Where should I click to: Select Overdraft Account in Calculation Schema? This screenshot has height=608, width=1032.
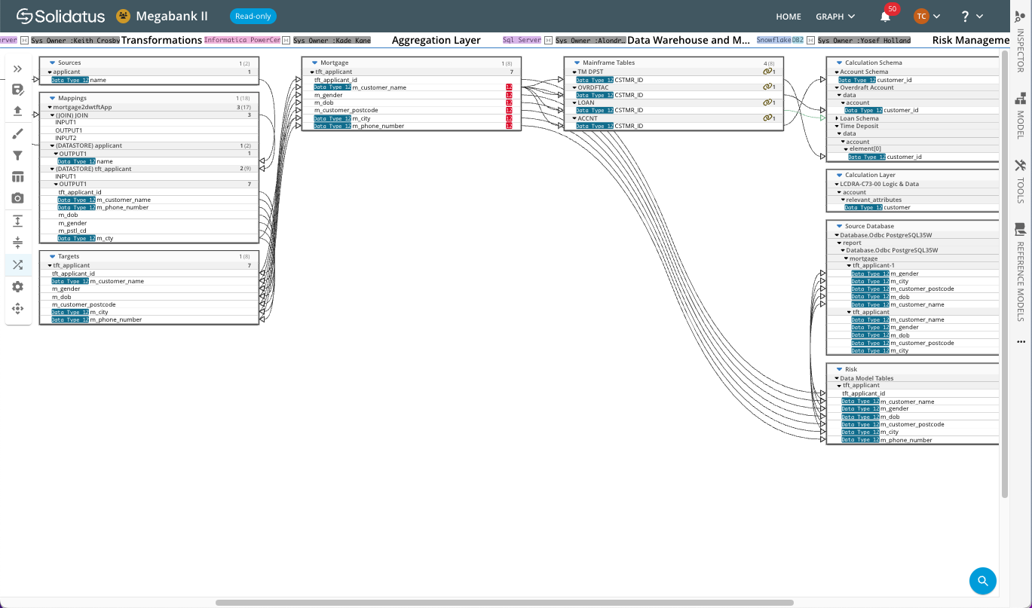[x=867, y=87]
